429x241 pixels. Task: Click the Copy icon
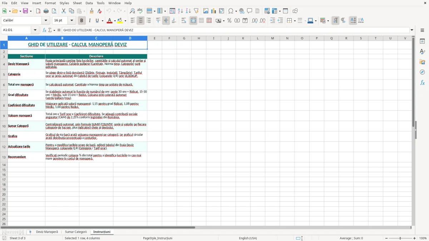71,11
